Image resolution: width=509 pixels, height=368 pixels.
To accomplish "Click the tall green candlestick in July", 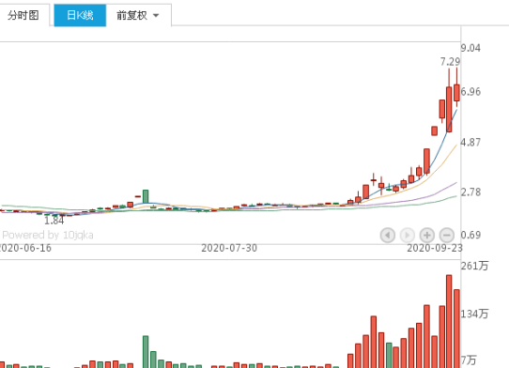I will click(146, 196).
